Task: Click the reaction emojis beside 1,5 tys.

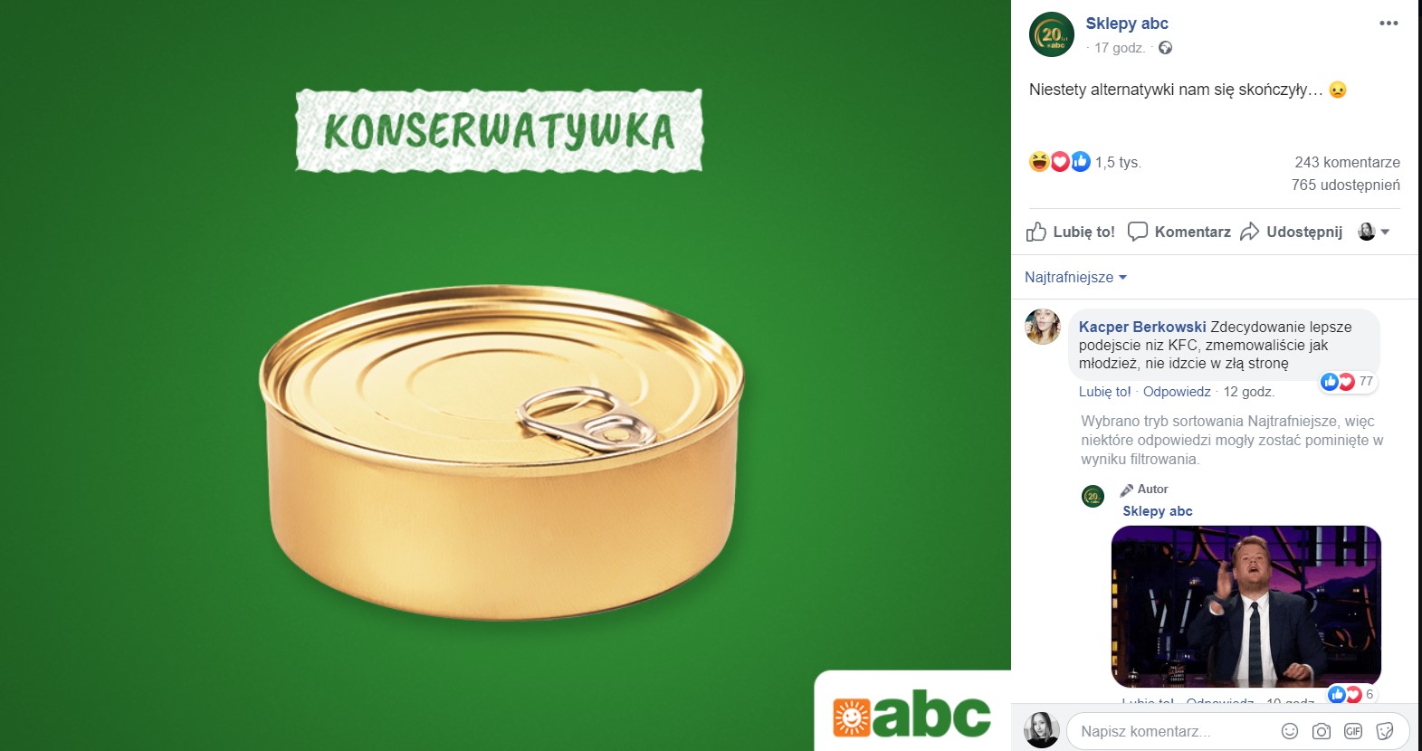Action: pyautogui.click(x=1060, y=162)
